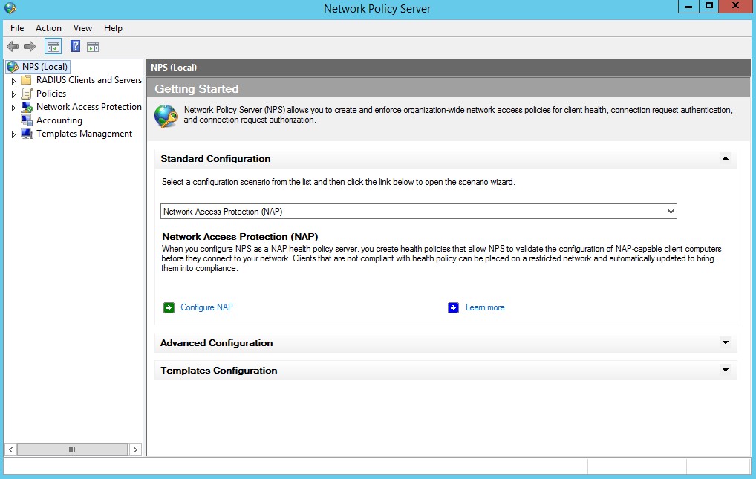This screenshot has height=479, width=756.
Task: Click the Back arrow toolbar icon
Action: 13,47
